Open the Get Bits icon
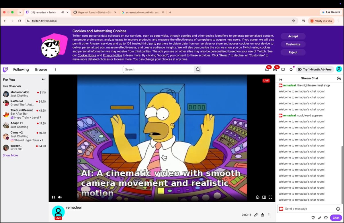 (291, 69)
